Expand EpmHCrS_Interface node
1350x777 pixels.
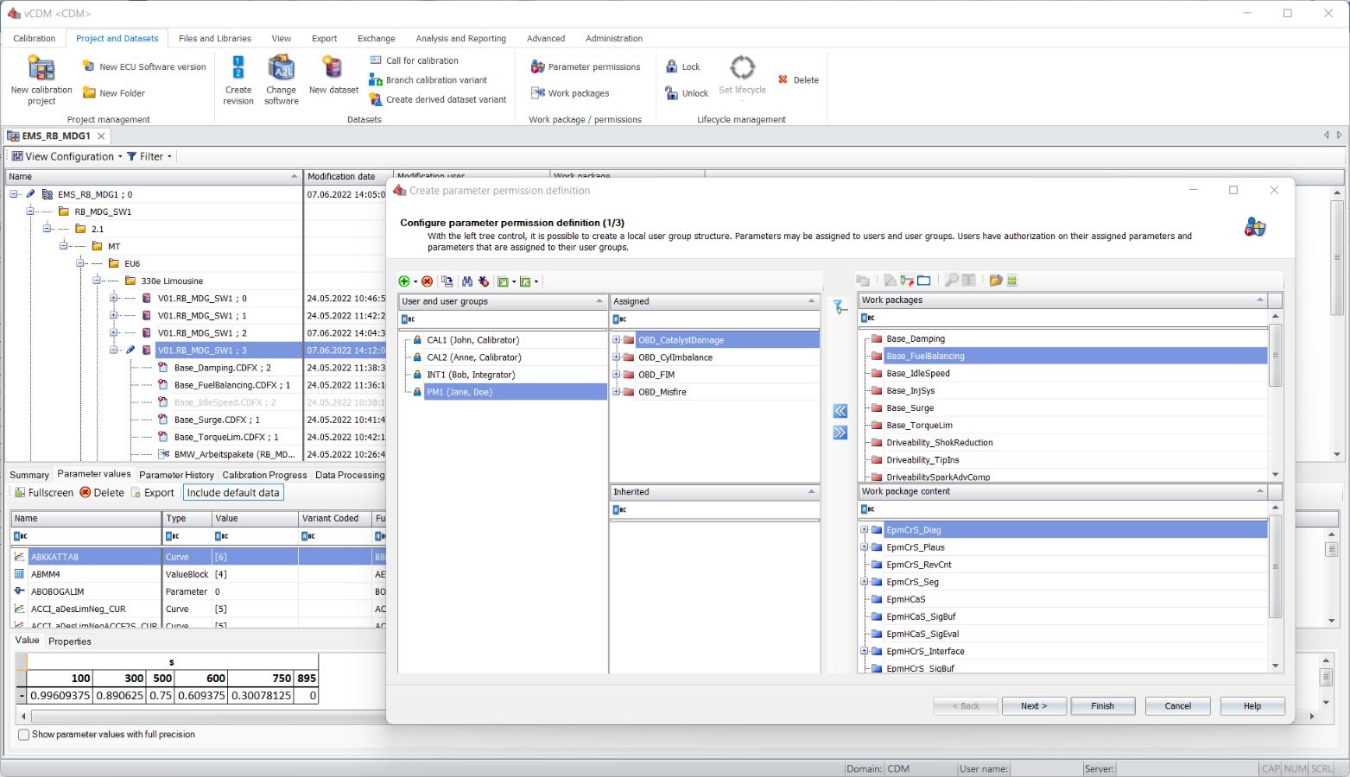pyautogui.click(x=864, y=651)
